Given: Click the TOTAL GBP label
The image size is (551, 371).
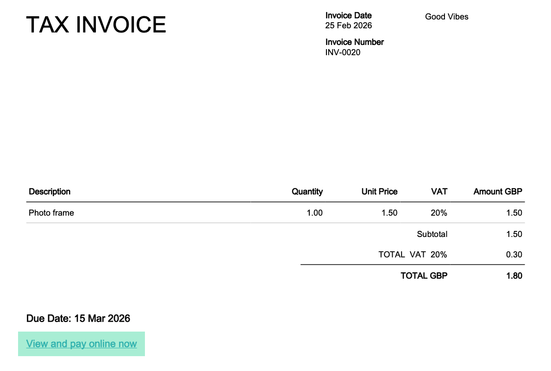Looking at the screenshot, I should (424, 276).
